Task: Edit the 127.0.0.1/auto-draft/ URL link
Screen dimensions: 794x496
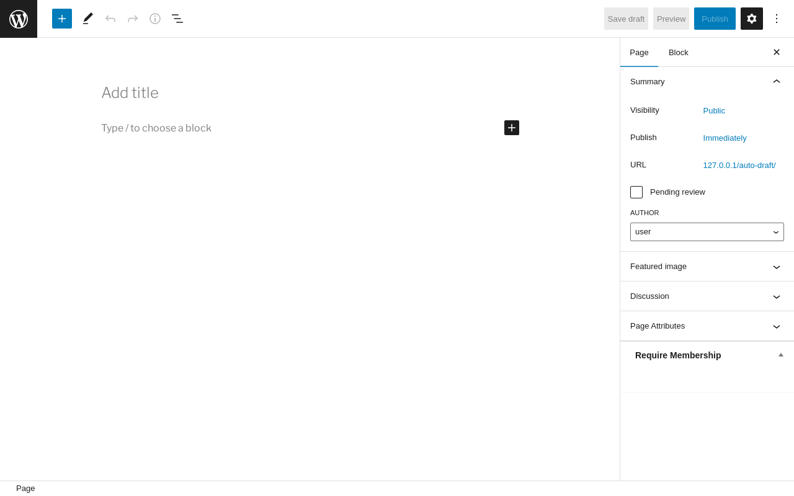Action: pos(739,166)
